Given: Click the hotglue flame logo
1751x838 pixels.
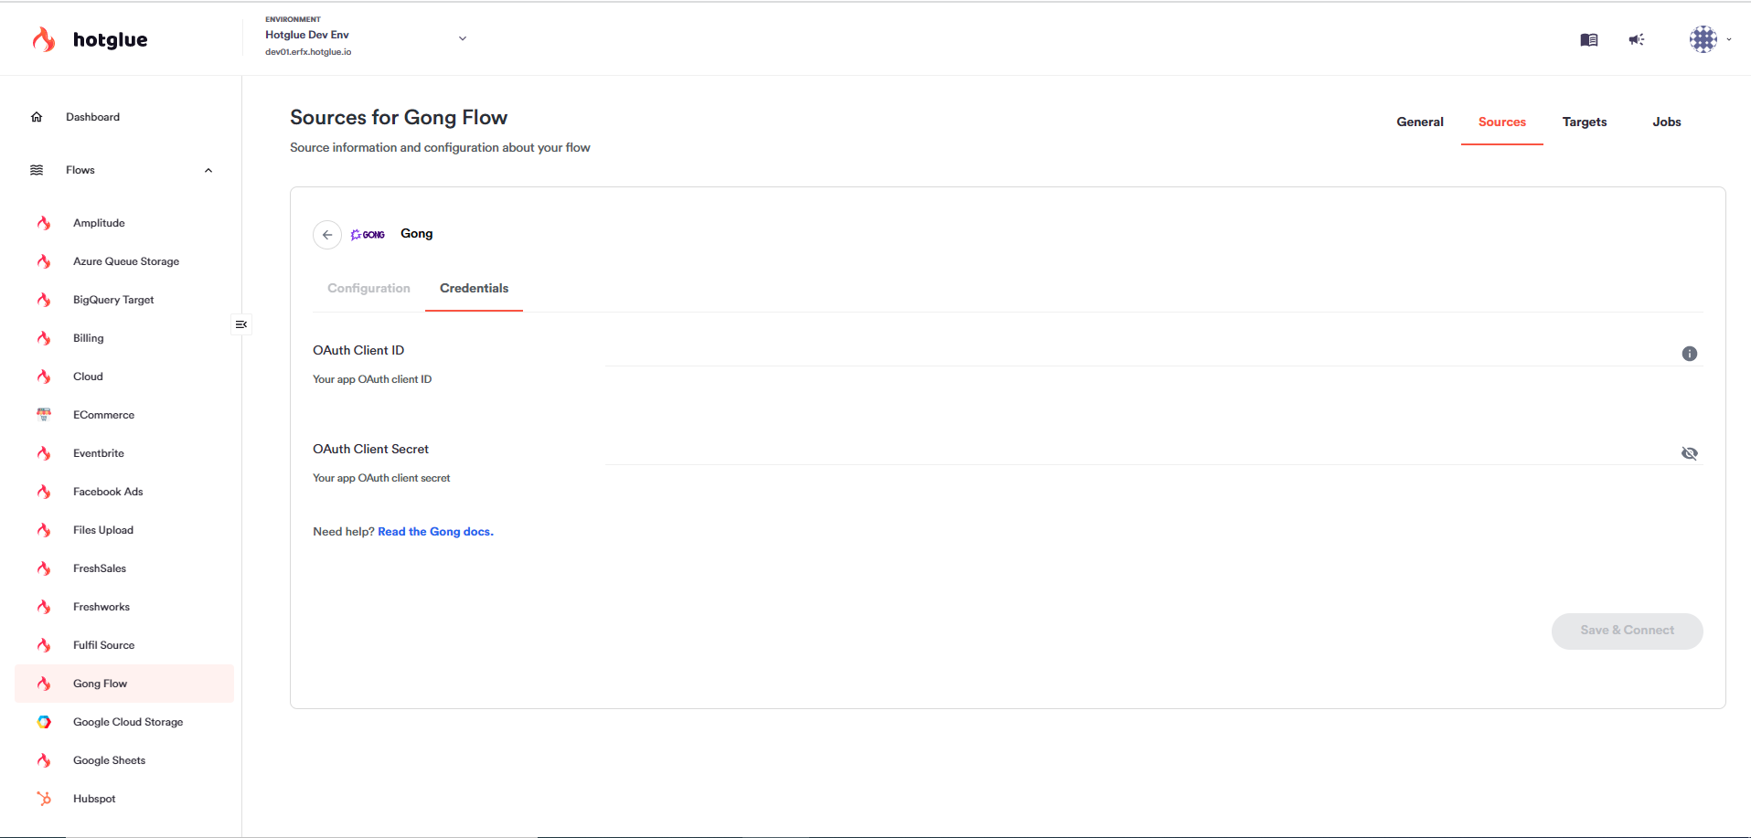Looking at the screenshot, I should click(x=44, y=39).
